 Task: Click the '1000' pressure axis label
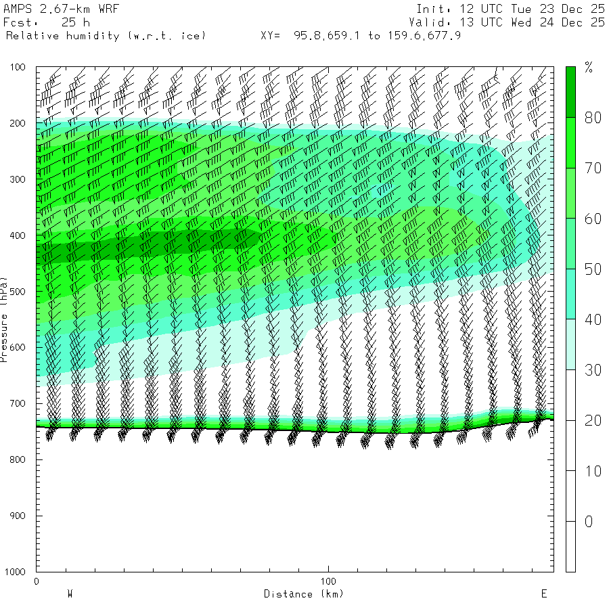tap(15, 572)
